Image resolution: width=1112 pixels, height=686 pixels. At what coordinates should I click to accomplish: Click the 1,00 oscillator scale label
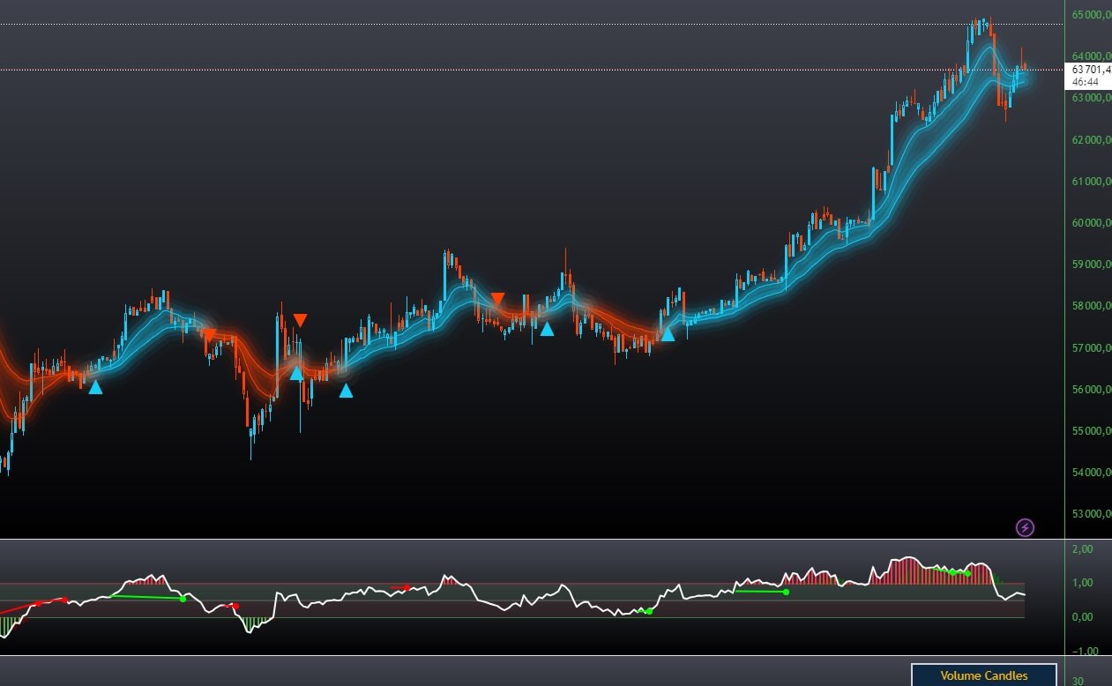pos(1081,583)
